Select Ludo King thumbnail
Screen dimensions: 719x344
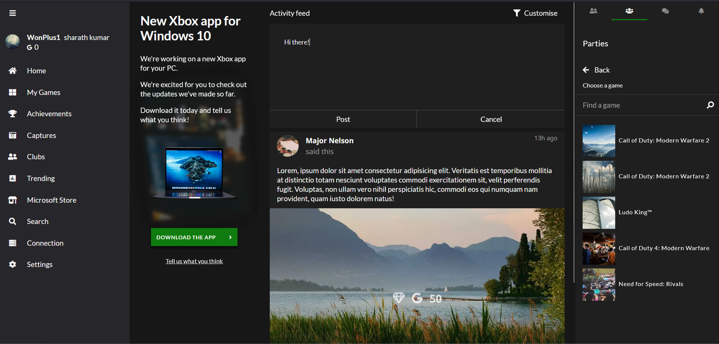tap(599, 212)
